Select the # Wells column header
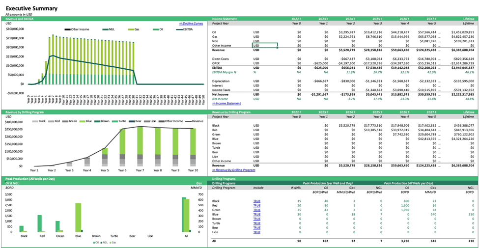 [x=296, y=188]
